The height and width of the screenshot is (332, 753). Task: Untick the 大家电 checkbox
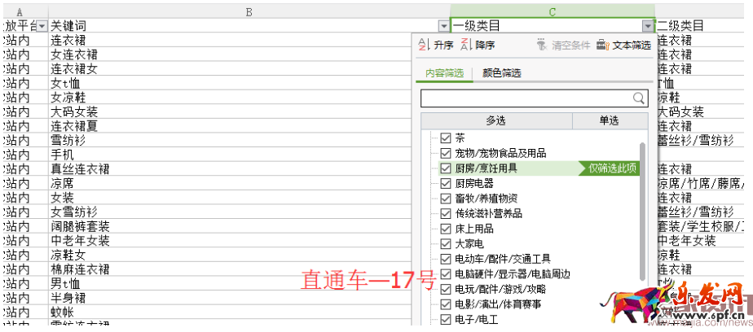point(445,243)
